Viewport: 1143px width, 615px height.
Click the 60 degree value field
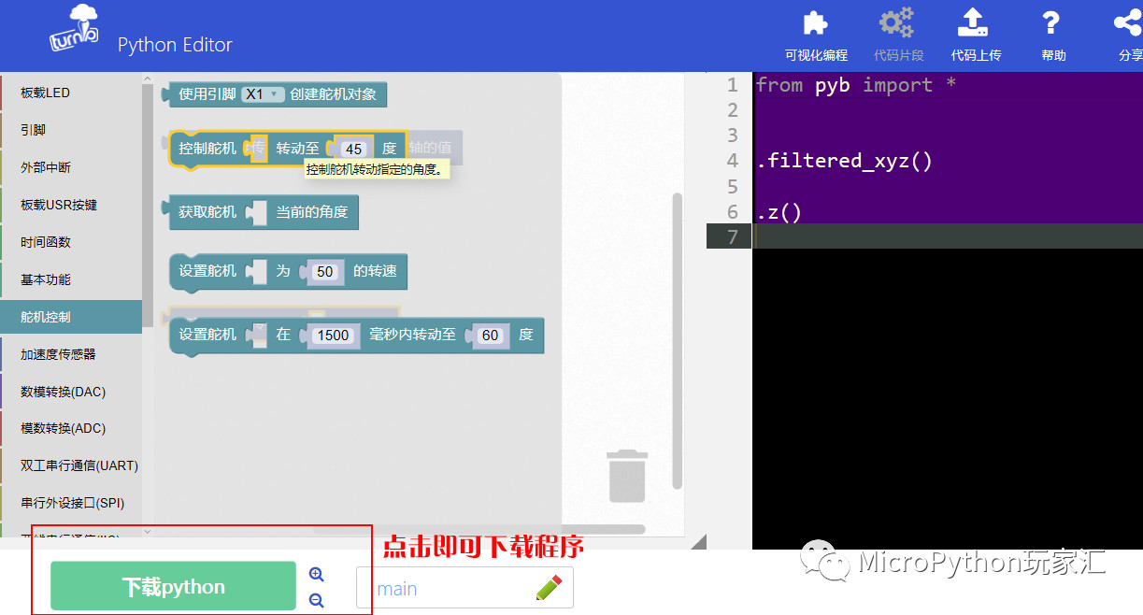click(491, 335)
